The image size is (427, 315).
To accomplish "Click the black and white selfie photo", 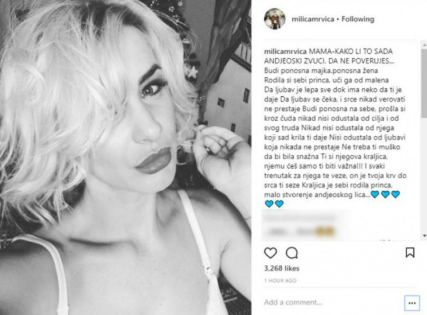I will click(126, 157).
